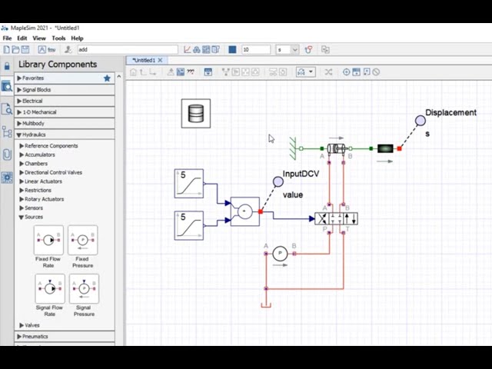Select the Signal Pressure source component
This screenshot has height=369, width=492.
[x=84, y=289]
